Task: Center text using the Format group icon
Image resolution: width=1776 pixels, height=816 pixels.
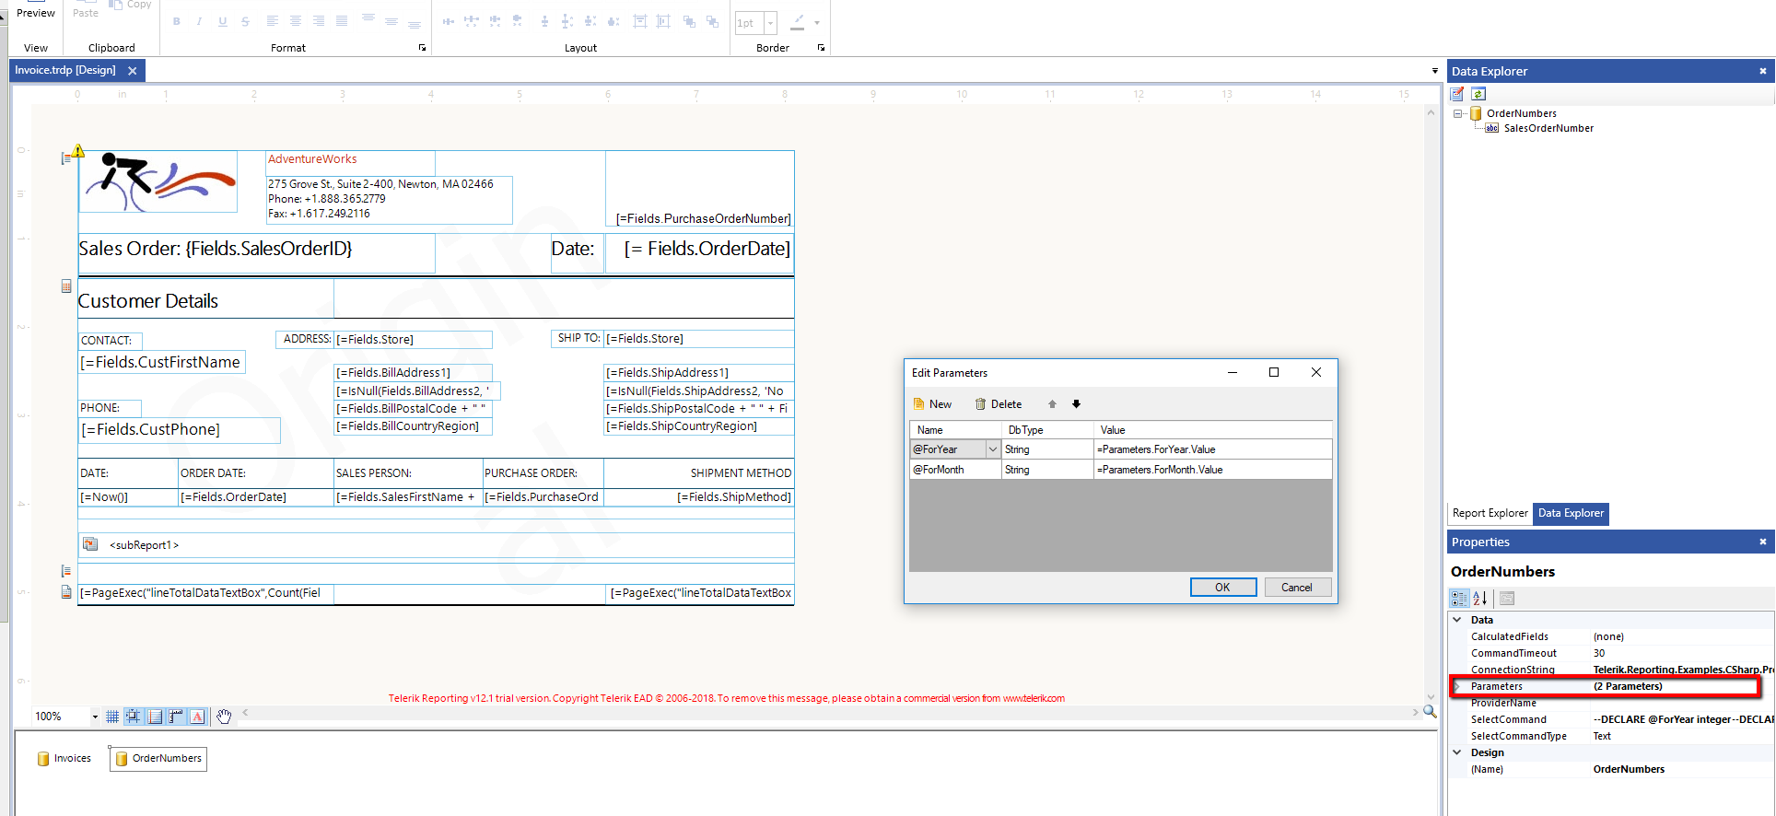Action: (x=296, y=21)
